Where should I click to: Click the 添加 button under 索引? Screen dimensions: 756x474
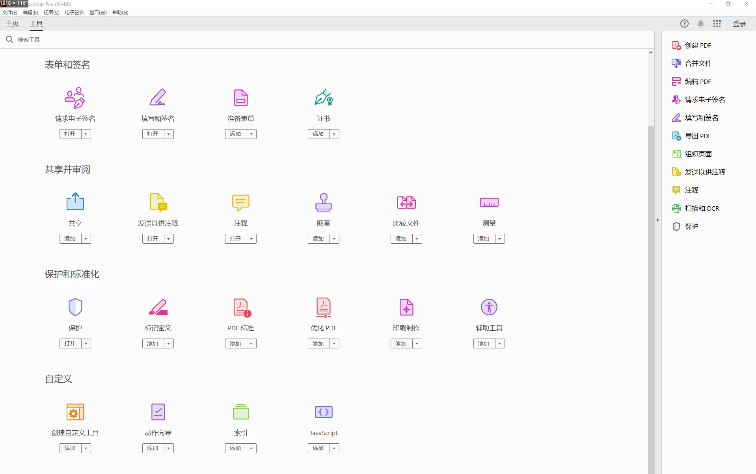pyautogui.click(x=236, y=448)
